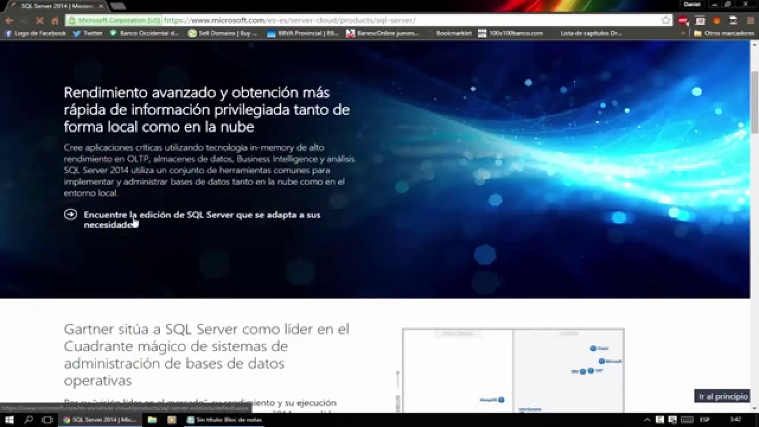Open the Windows Start button
Viewport: 759px width, 427px height.
(9, 420)
